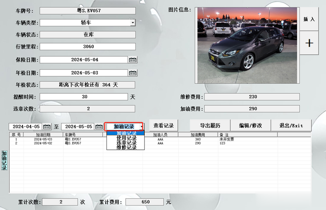Click the 车牌号 column header in table
The image size is (326, 210).
(x=83, y=135)
